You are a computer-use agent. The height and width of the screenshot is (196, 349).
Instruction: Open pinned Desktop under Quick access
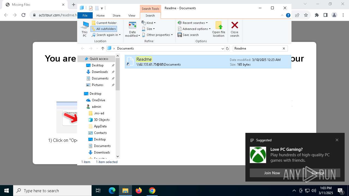[x=98, y=65]
